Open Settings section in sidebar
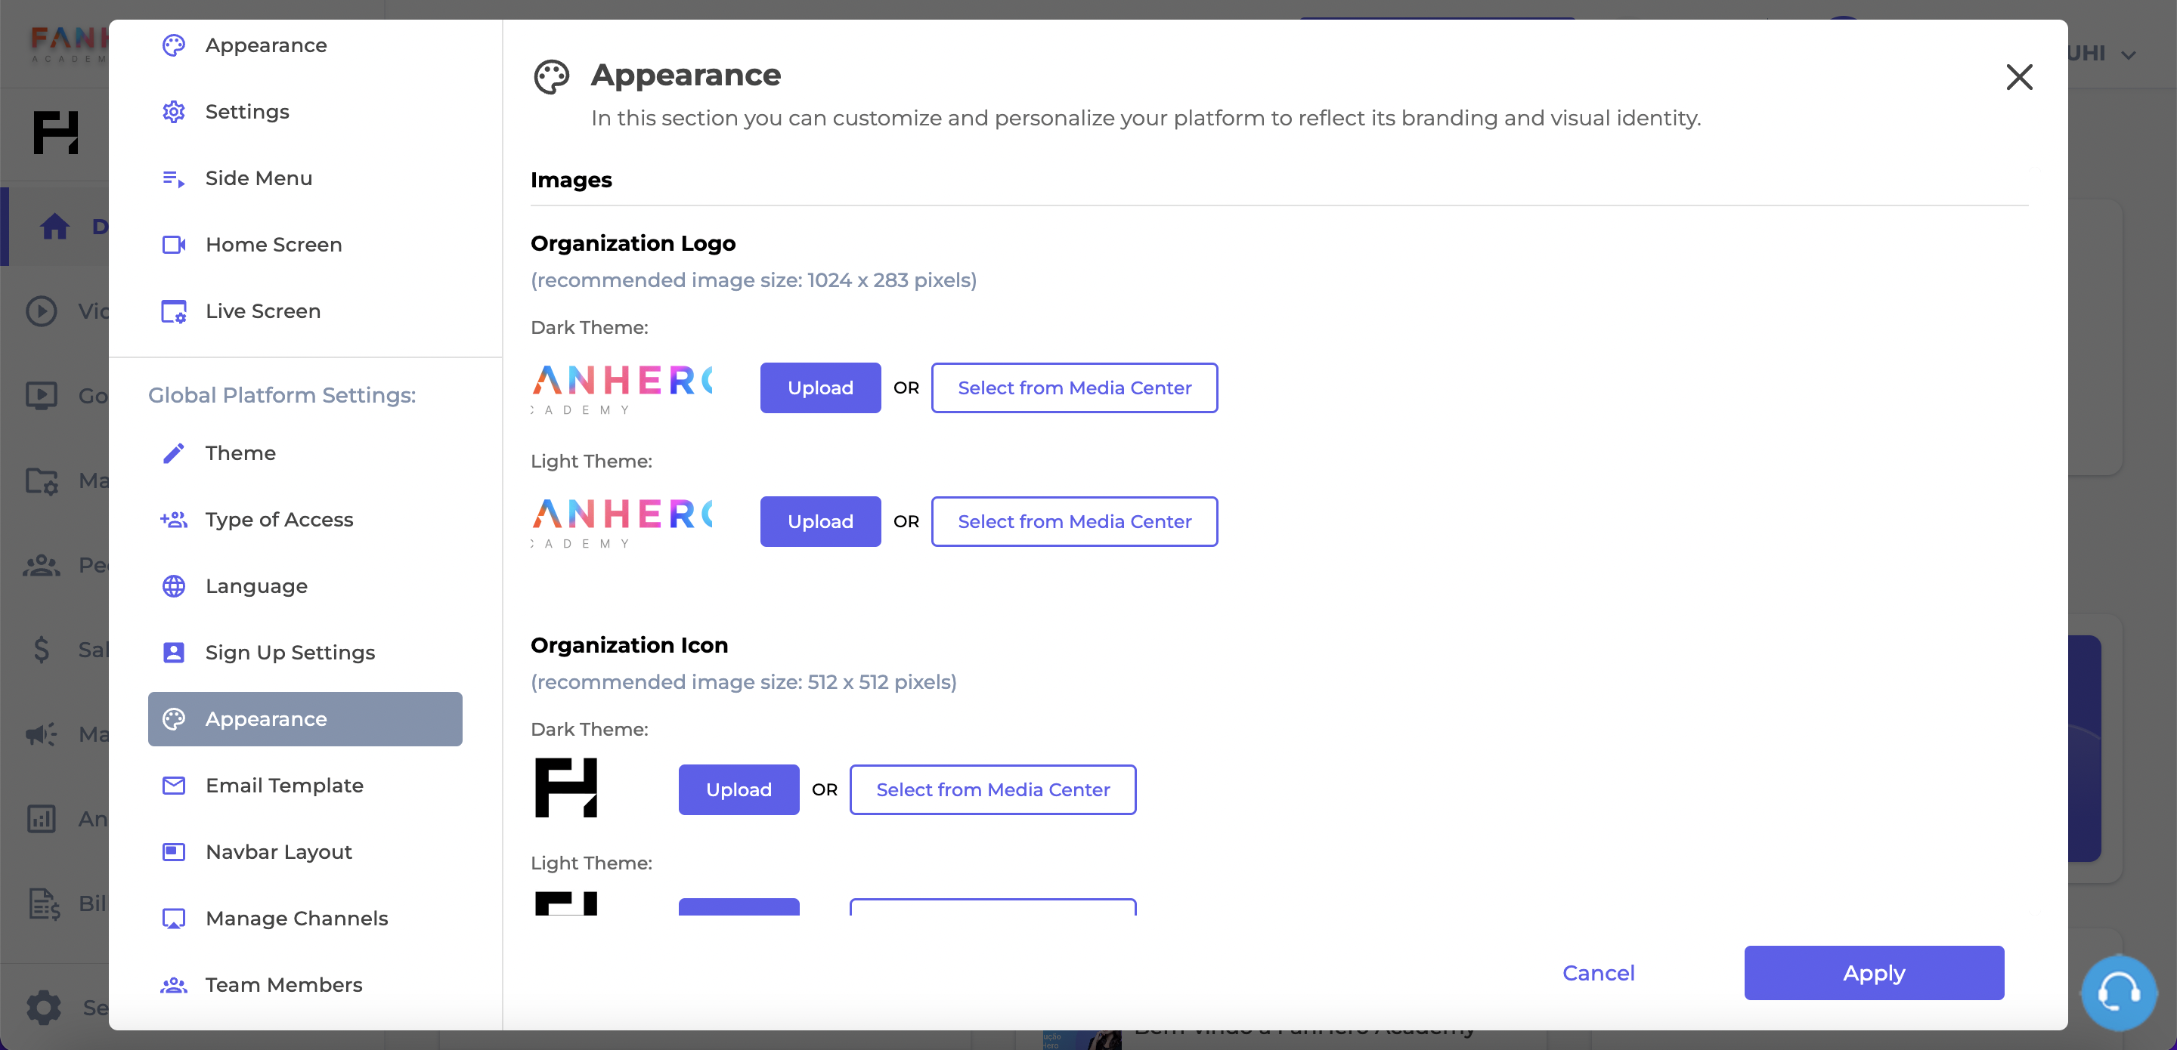The width and height of the screenshot is (2177, 1050). click(x=246, y=111)
